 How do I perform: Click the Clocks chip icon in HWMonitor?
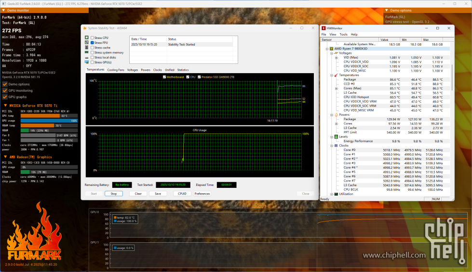coord(337,145)
